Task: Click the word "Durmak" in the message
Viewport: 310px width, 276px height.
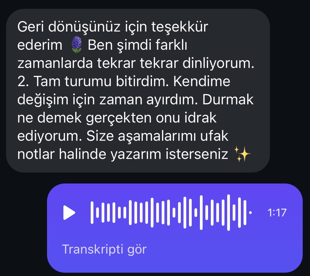Action: [228, 99]
